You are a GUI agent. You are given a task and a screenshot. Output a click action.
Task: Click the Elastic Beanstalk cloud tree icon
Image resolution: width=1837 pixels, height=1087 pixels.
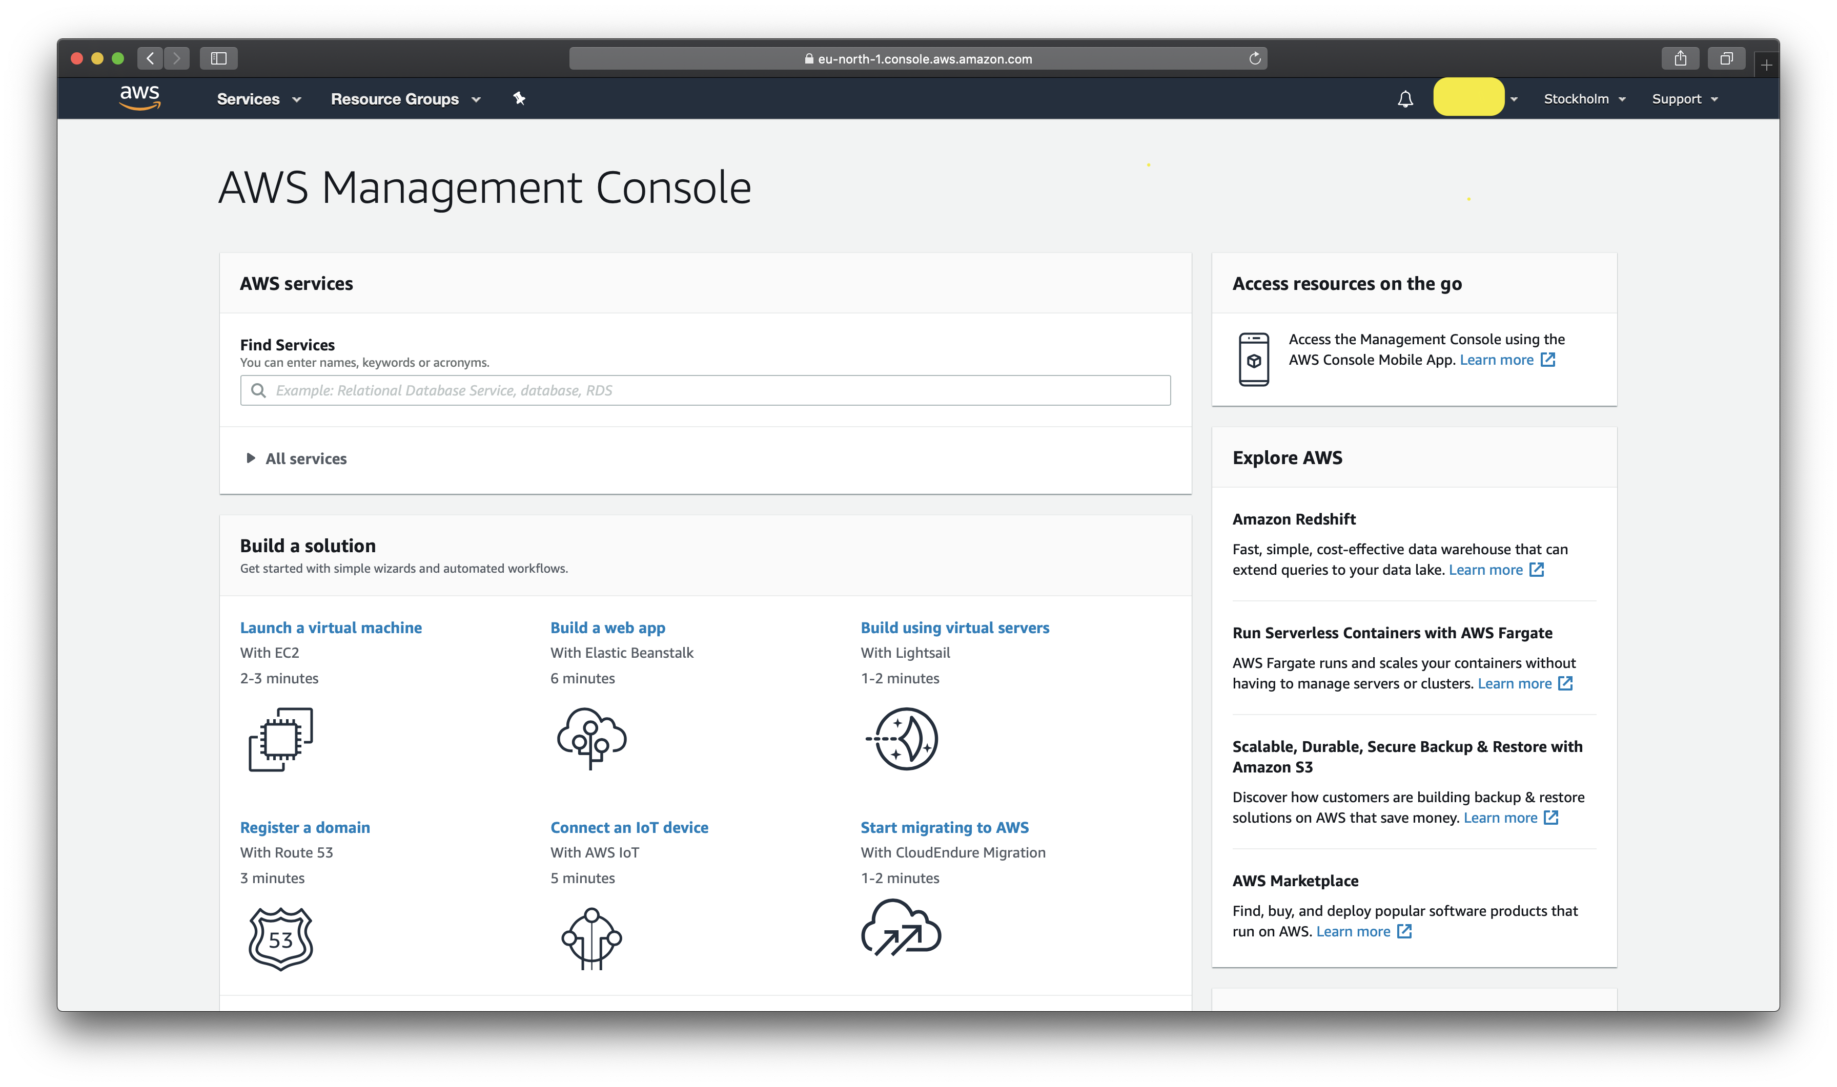(x=591, y=738)
